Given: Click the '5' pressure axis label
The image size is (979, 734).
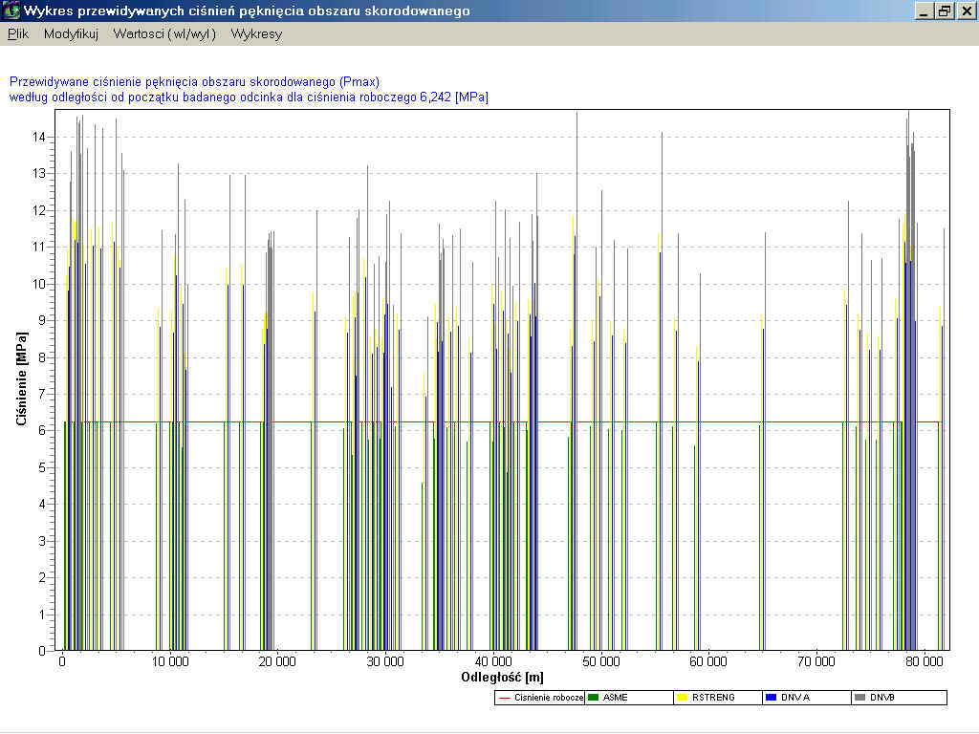Looking at the screenshot, I should (x=42, y=467).
